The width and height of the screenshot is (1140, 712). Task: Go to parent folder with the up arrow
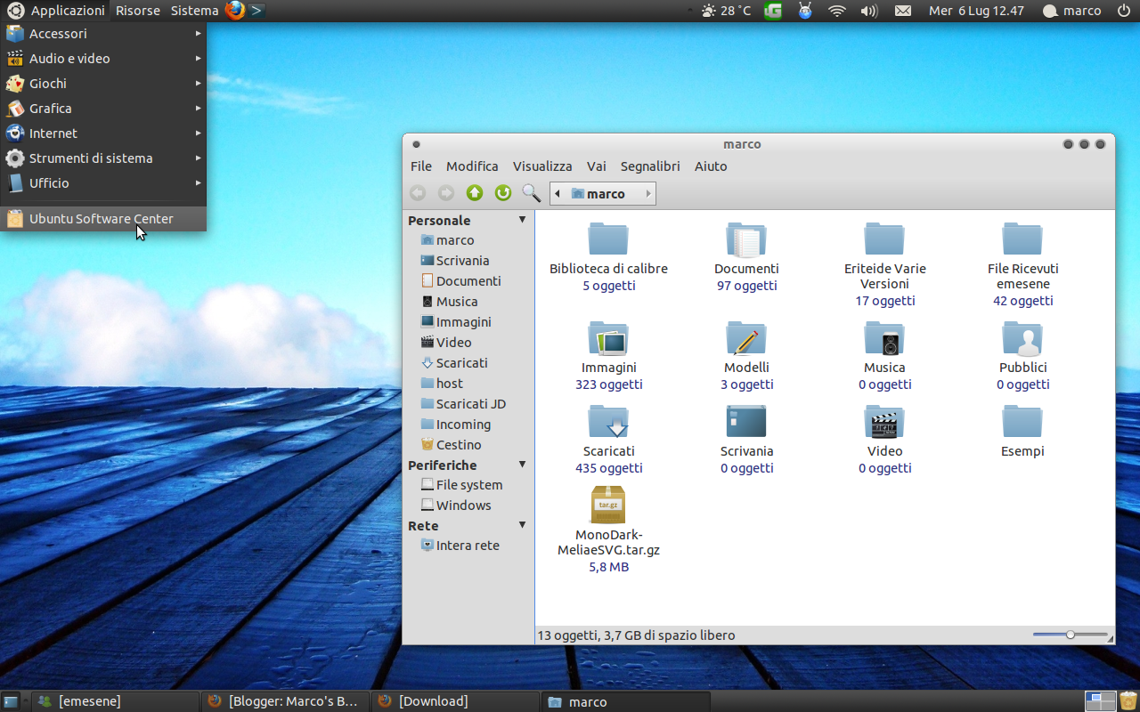(x=474, y=192)
